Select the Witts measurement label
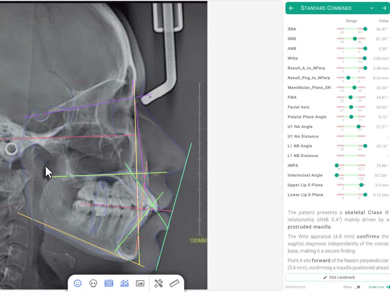This screenshot has height=292, width=390. click(x=293, y=58)
